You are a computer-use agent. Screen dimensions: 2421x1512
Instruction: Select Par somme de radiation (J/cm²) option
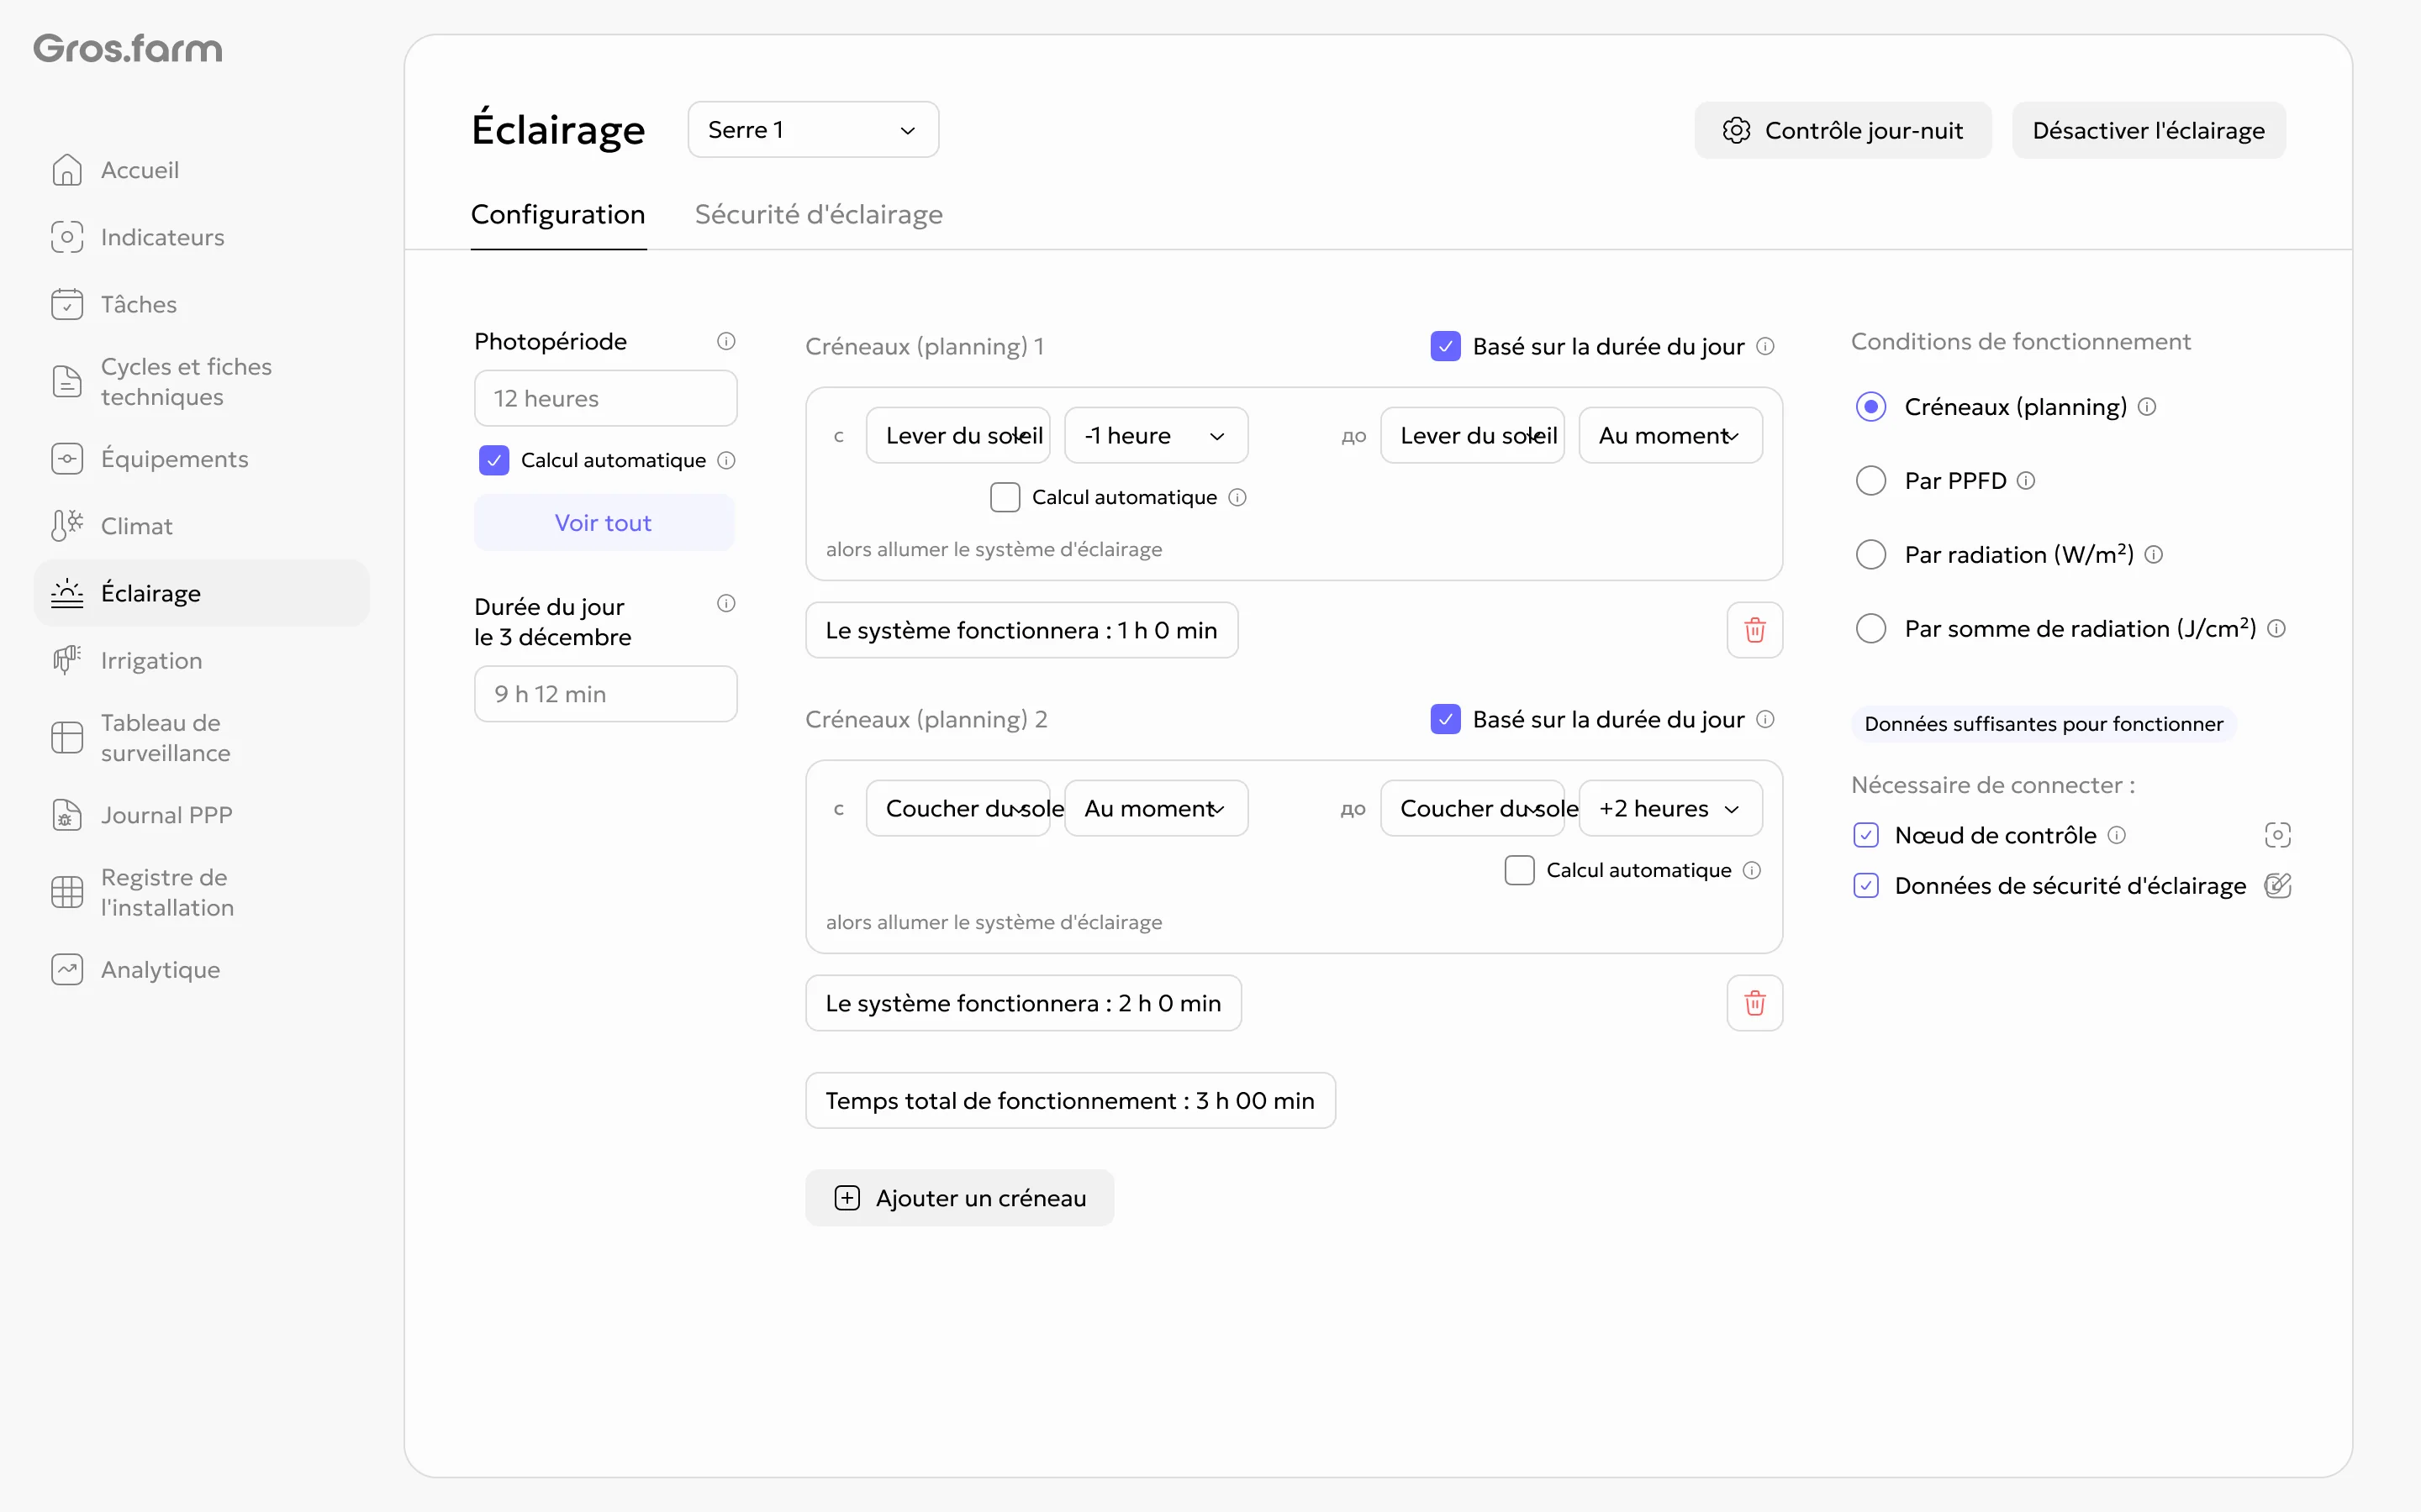tap(1870, 629)
